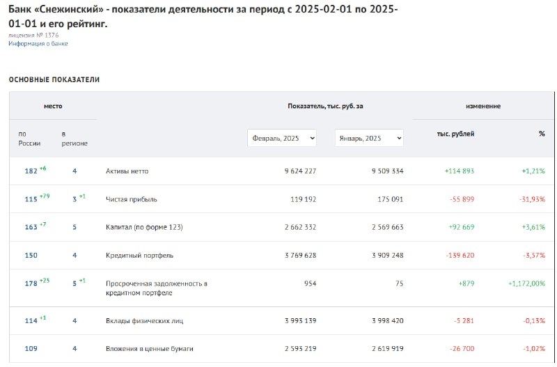This screenshot has width=557, height=367.
Task: Select the Кредитный портфель label
Action: click(x=140, y=255)
